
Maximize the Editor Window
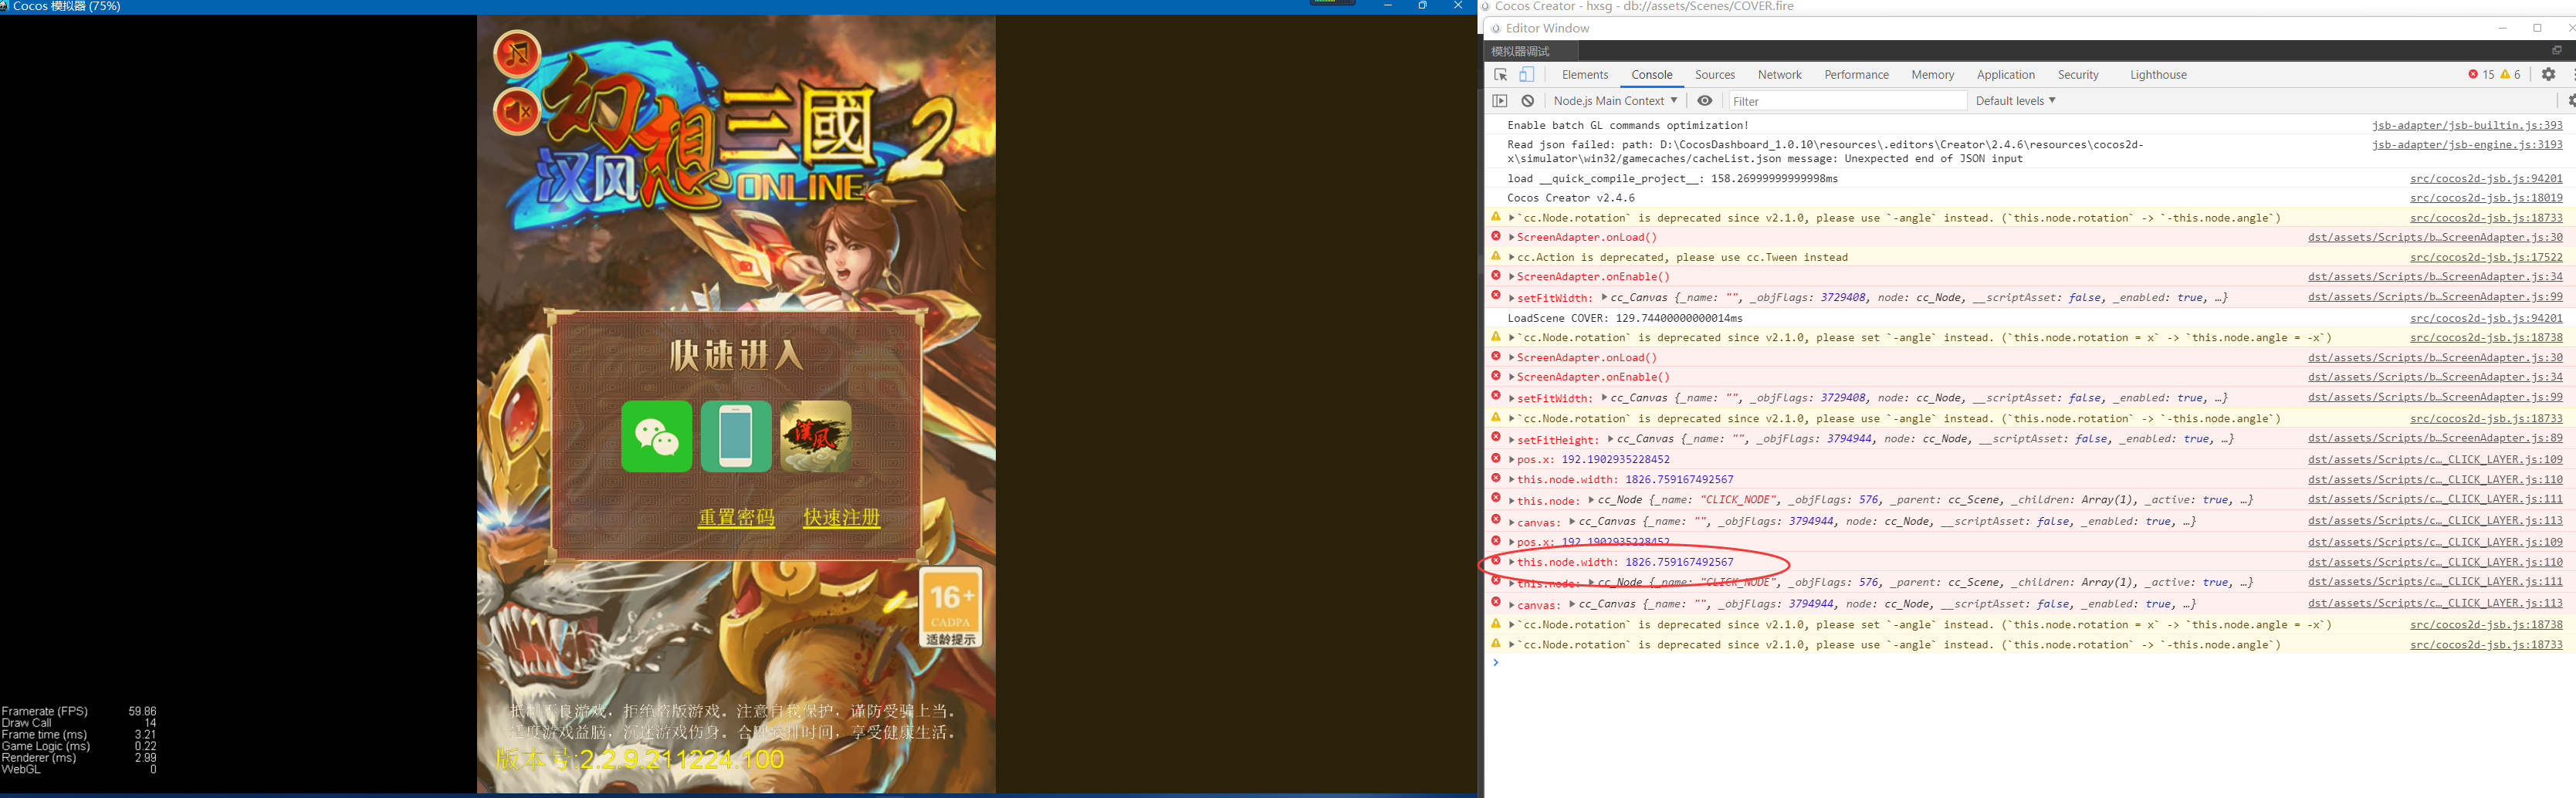2537,28
